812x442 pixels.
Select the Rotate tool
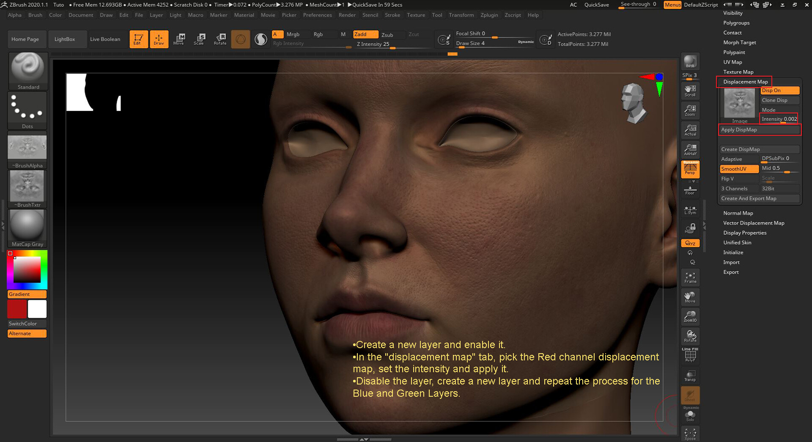click(x=220, y=39)
